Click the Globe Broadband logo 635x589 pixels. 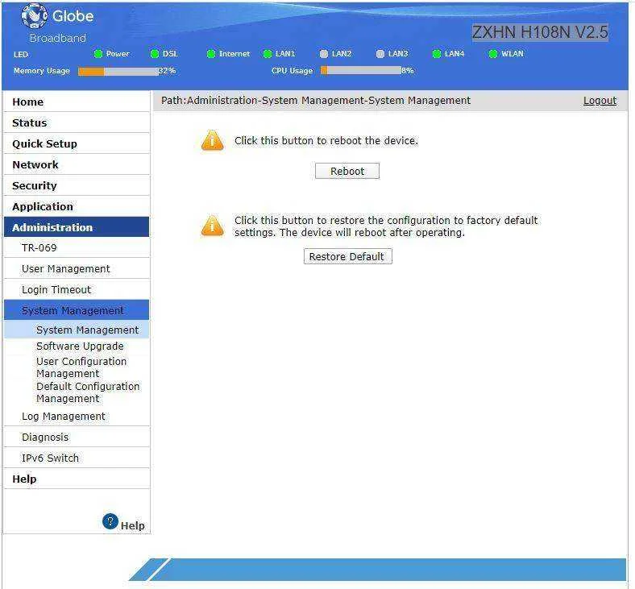(x=57, y=23)
